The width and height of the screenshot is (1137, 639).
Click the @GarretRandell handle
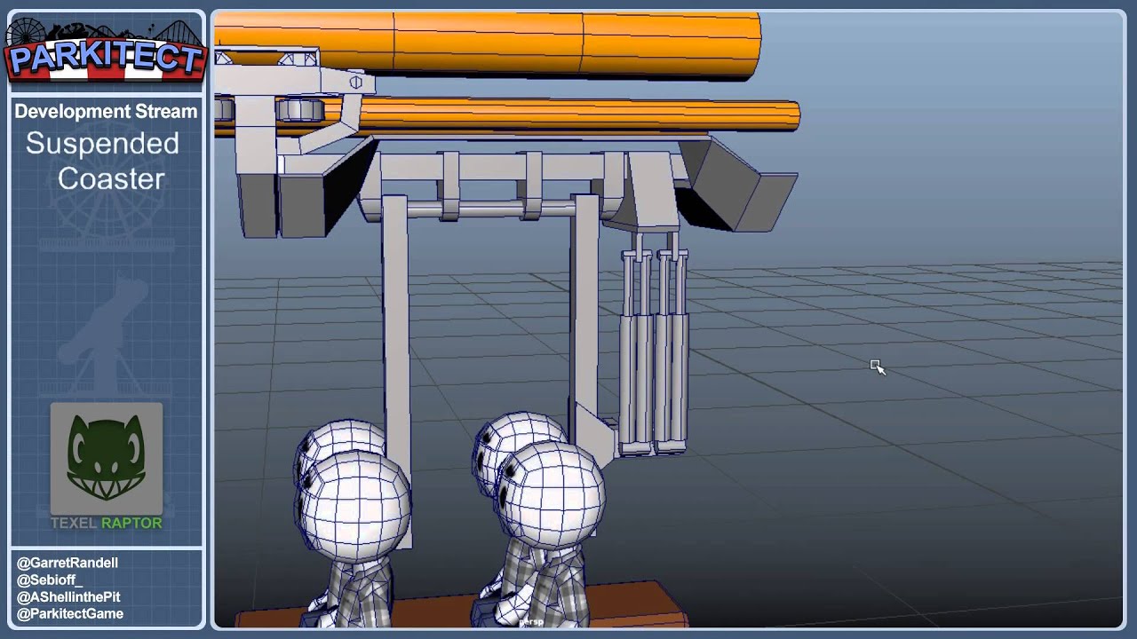(x=68, y=563)
